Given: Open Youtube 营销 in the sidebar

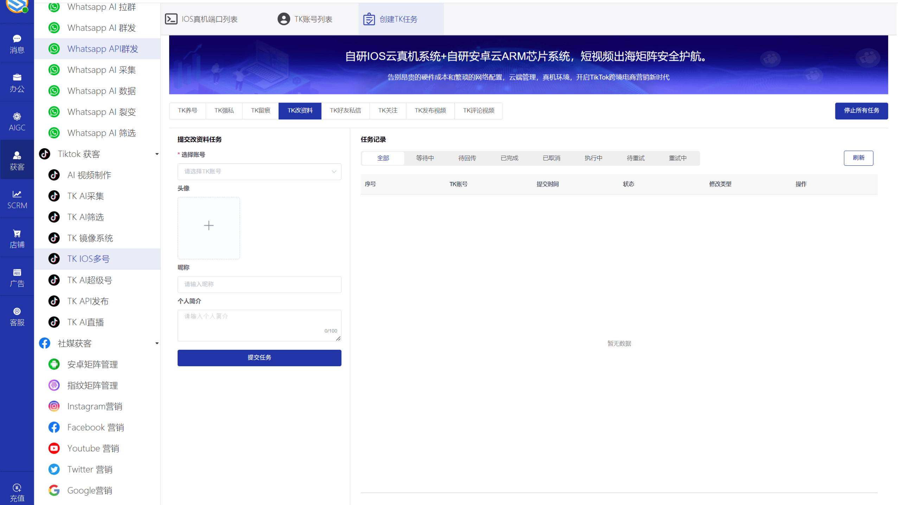Looking at the screenshot, I should 93,448.
